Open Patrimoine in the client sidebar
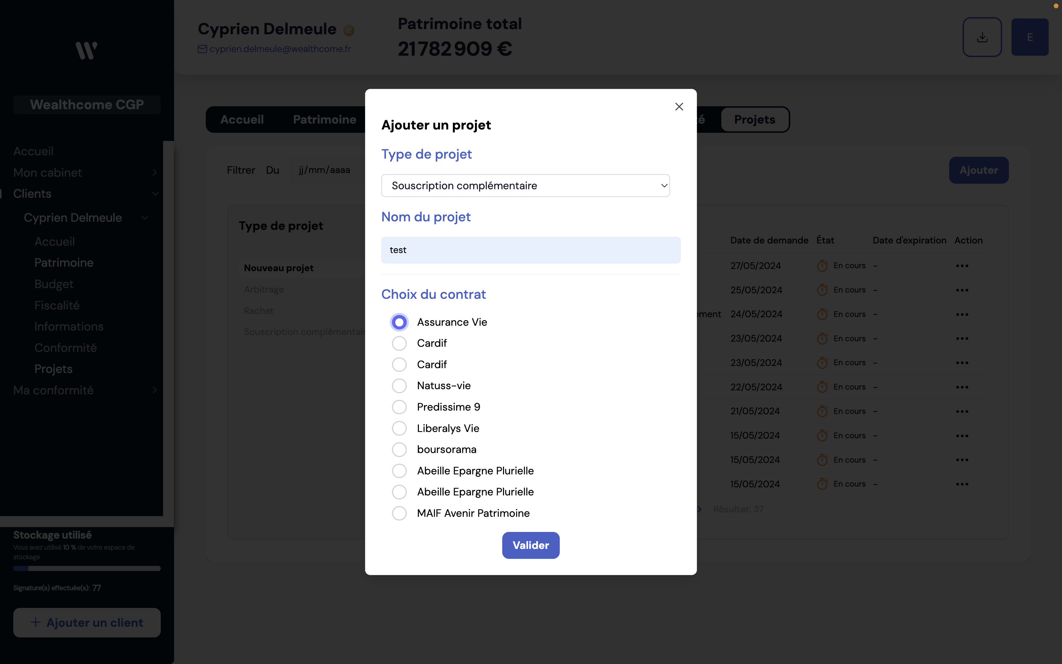The height and width of the screenshot is (664, 1062). tap(64, 263)
